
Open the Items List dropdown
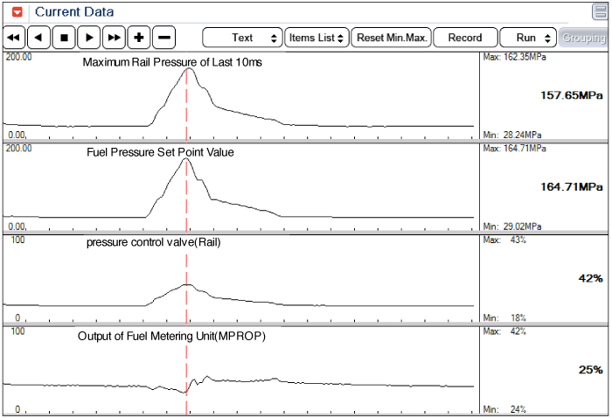tap(316, 38)
